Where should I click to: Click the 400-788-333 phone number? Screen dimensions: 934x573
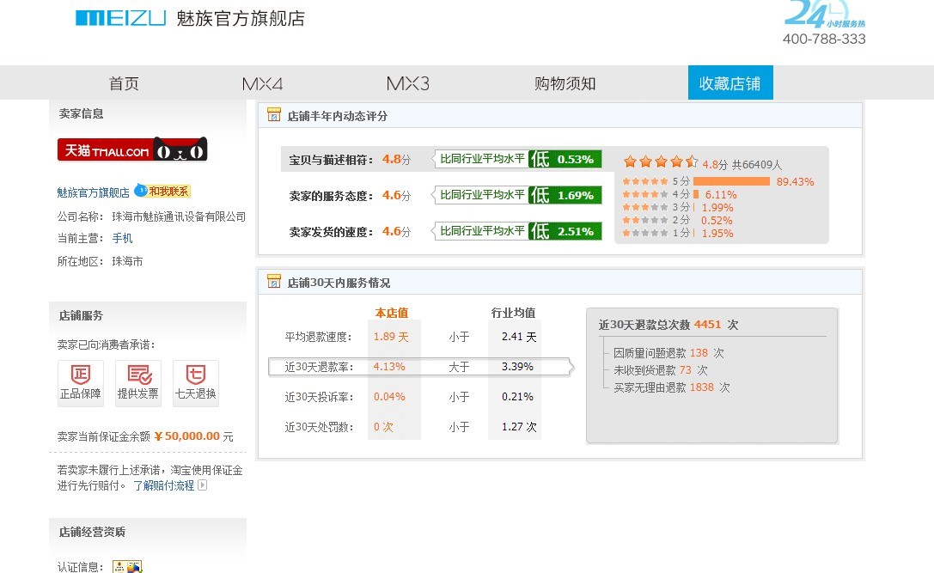tap(824, 39)
